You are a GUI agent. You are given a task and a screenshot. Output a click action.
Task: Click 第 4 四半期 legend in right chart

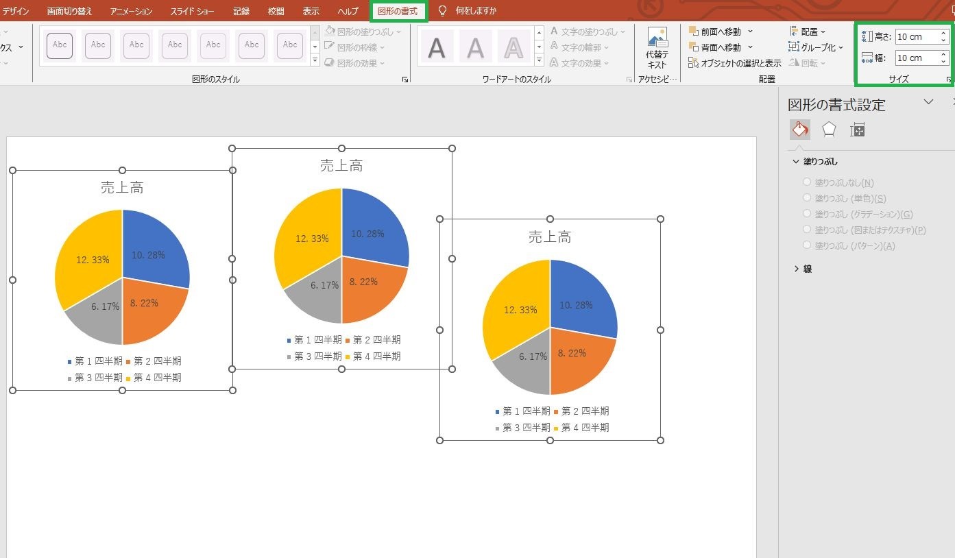click(581, 428)
